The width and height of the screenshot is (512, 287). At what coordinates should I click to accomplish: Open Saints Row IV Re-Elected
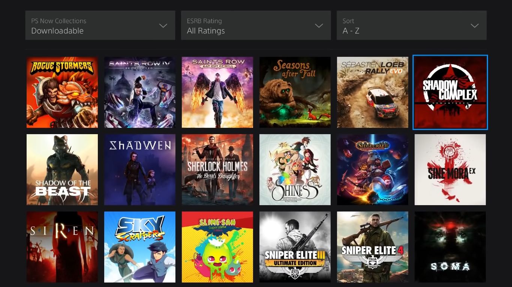point(140,92)
